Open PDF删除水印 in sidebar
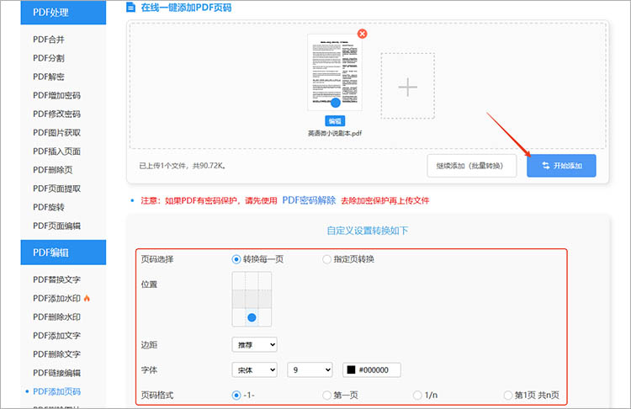The image size is (631, 409). point(56,316)
